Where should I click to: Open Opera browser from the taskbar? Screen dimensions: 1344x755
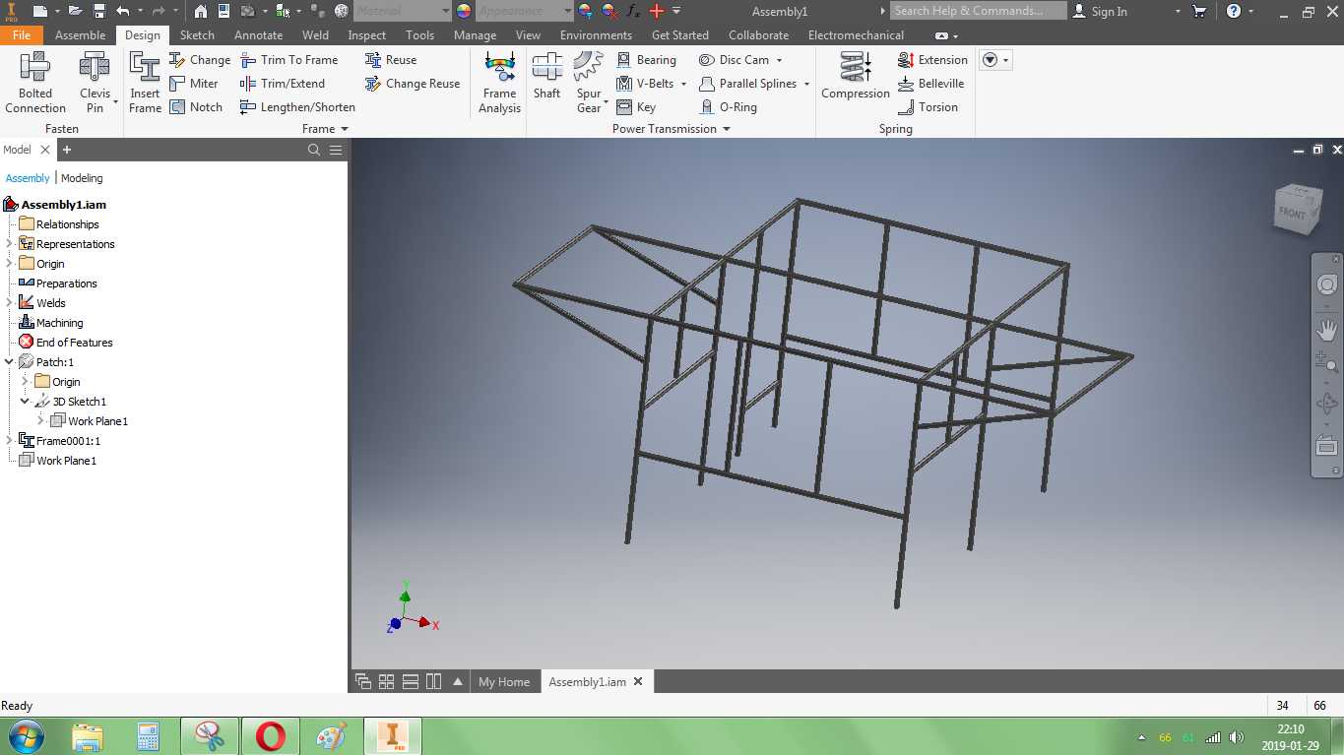[270, 736]
